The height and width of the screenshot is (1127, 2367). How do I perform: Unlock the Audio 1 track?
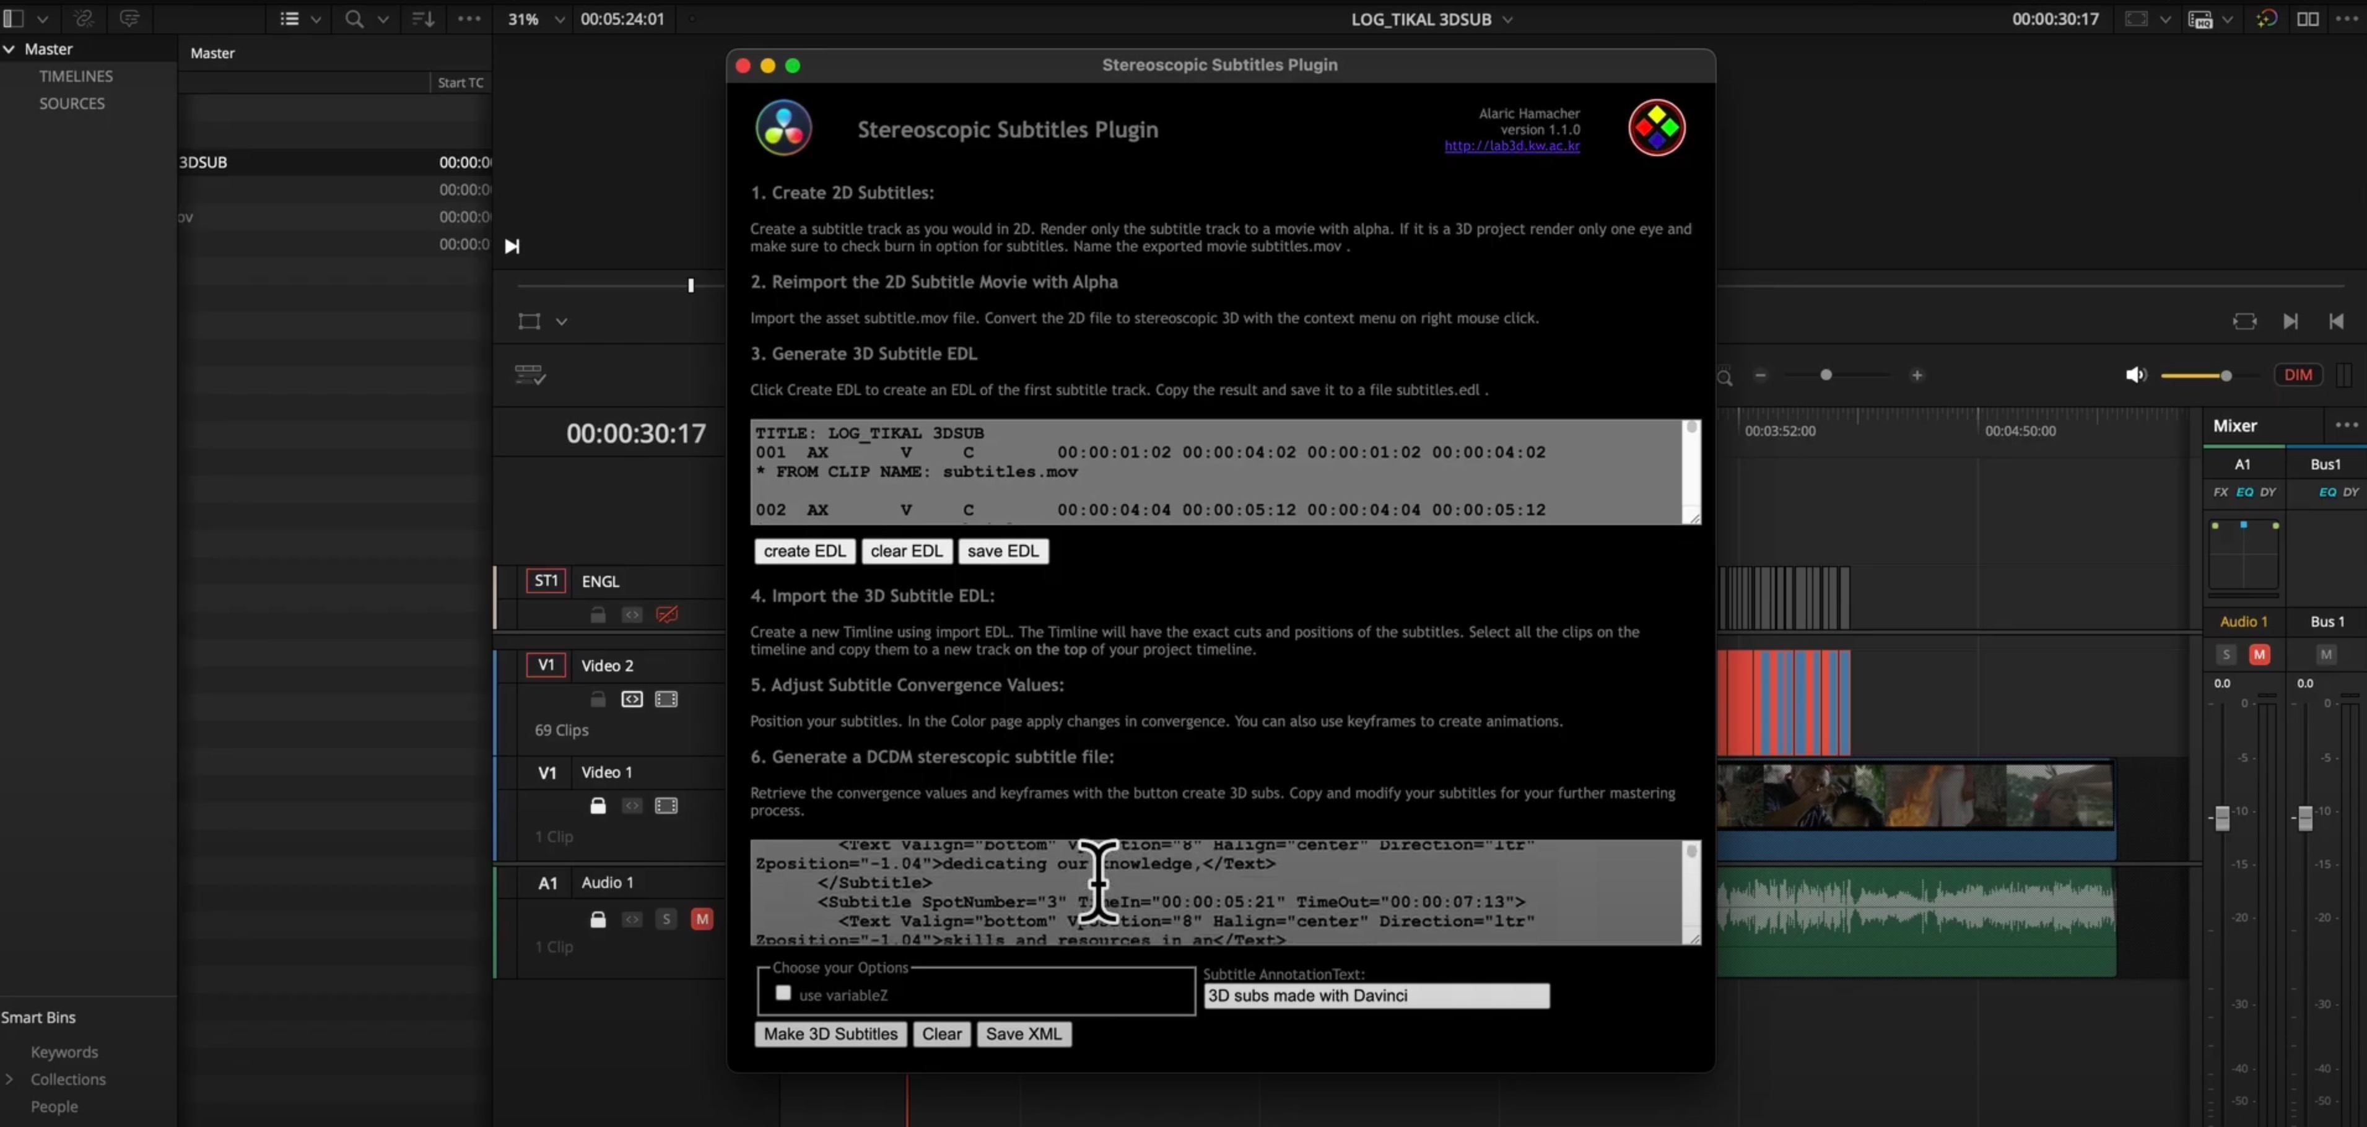click(598, 918)
